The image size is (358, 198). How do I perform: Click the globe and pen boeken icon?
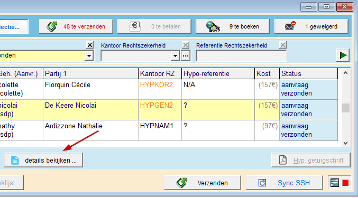[213, 26]
